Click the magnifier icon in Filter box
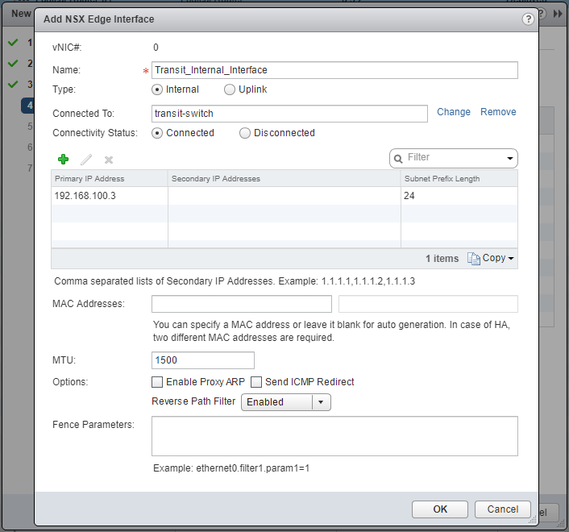 [400, 158]
